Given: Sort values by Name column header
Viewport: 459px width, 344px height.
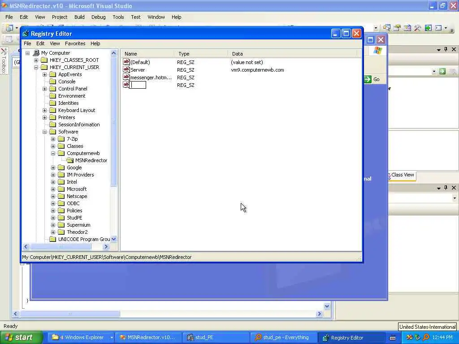Looking at the screenshot, I should 147,54.
